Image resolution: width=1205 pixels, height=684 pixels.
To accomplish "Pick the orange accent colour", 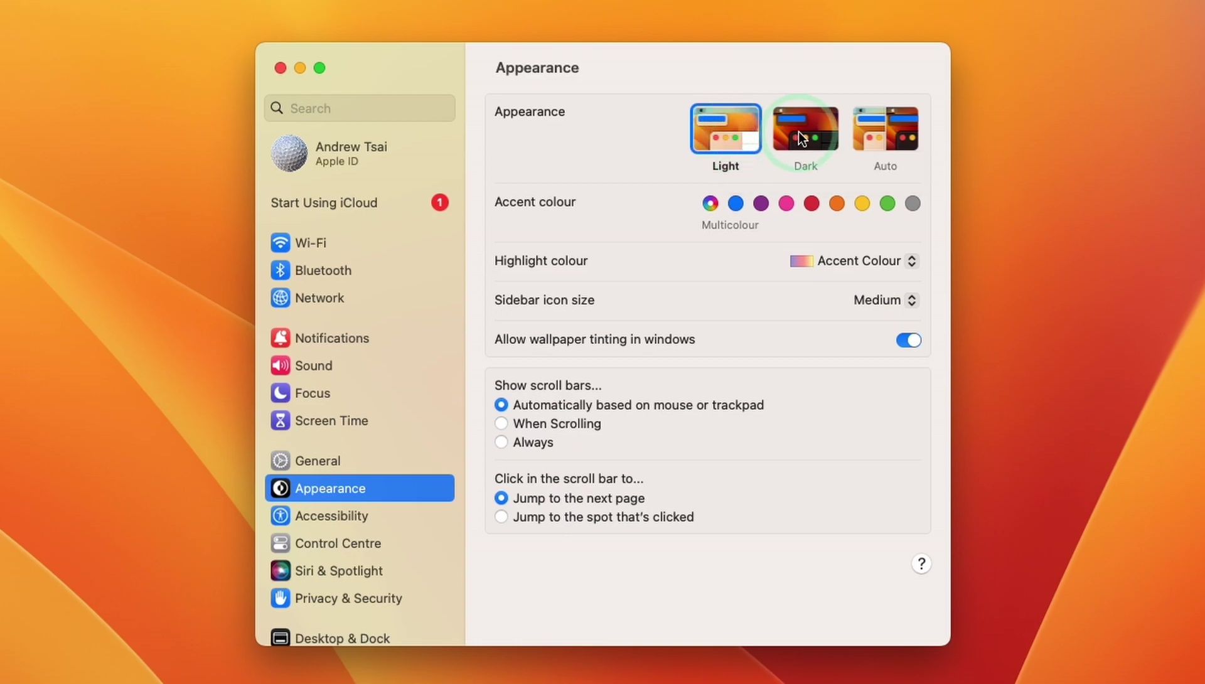I will tap(837, 203).
